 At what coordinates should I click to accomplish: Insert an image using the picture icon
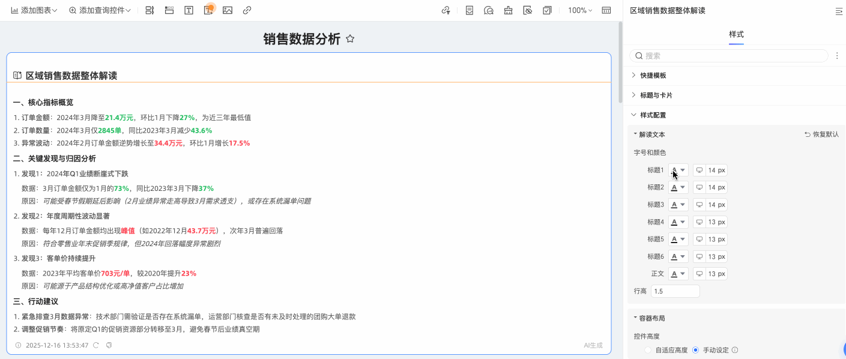(228, 10)
